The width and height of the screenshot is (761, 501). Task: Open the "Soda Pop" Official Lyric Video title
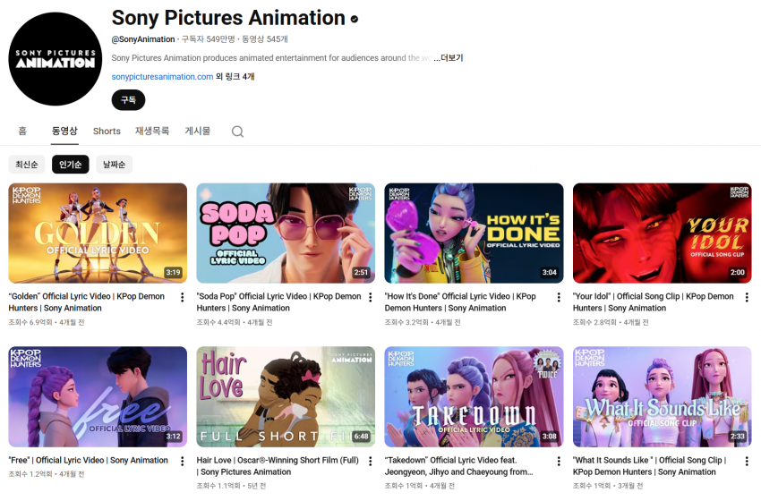click(278, 302)
